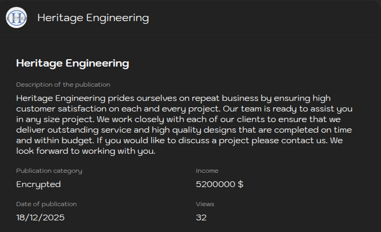The height and width of the screenshot is (232, 381).
Task: Click the Views label
Action: (205, 204)
